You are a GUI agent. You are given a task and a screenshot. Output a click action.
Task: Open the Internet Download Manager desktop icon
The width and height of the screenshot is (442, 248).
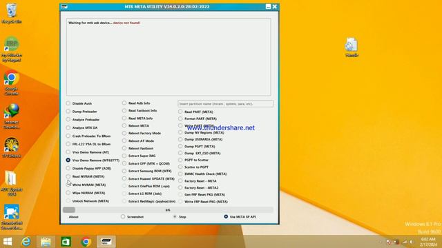[12, 116]
